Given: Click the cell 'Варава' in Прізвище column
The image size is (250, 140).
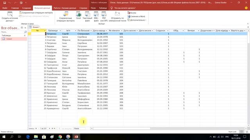Looking at the screenshot, I should tap(54, 46).
